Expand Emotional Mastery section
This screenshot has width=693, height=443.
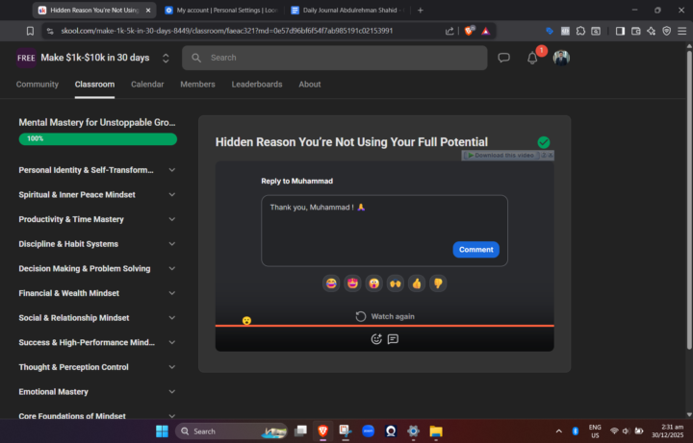[172, 392]
